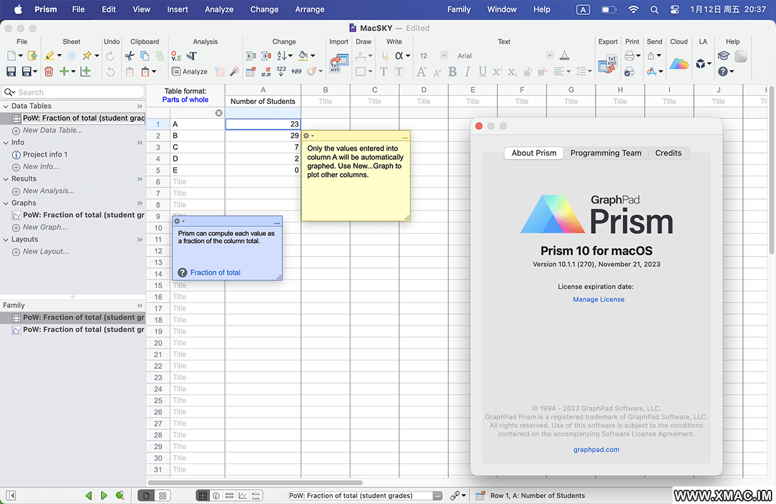Click the decimal format #.# icon
Image resolution: width=776 pixels, height=504 pixels.
pos(266,72)
